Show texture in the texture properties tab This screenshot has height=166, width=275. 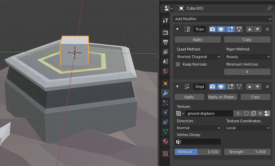pyautogui.click(x=267, y=113)
